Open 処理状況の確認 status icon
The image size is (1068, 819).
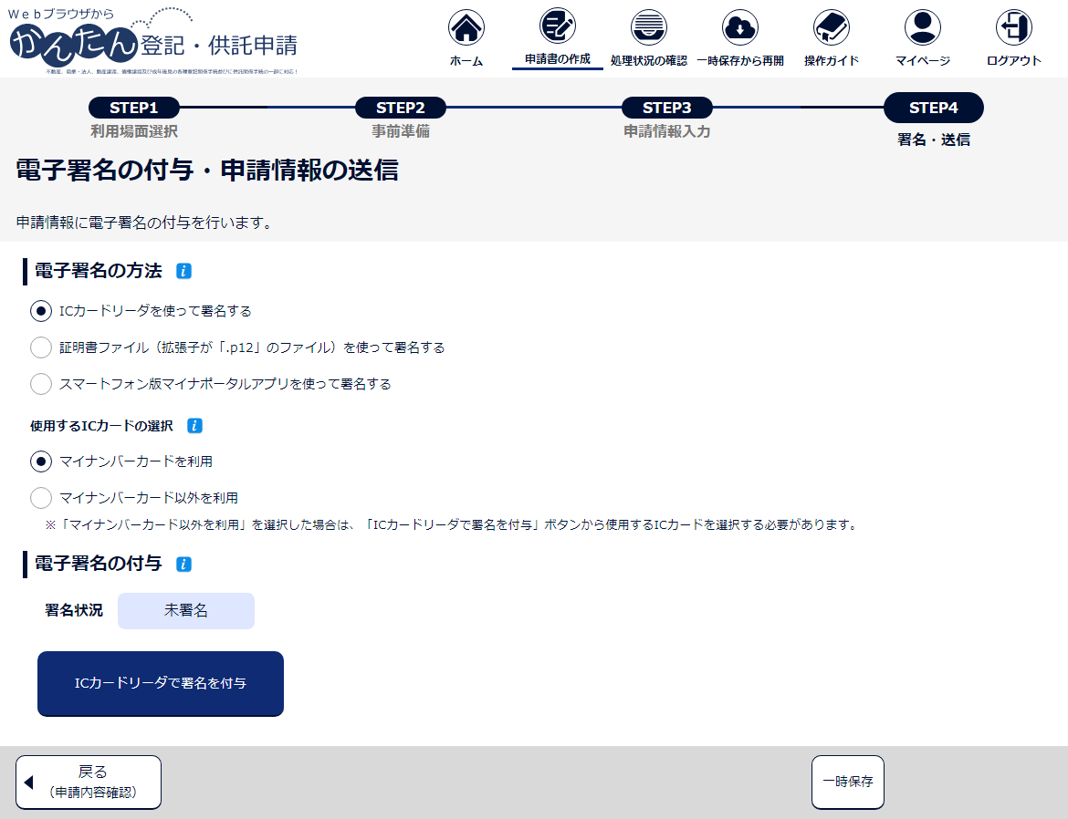tap(648, 27)
